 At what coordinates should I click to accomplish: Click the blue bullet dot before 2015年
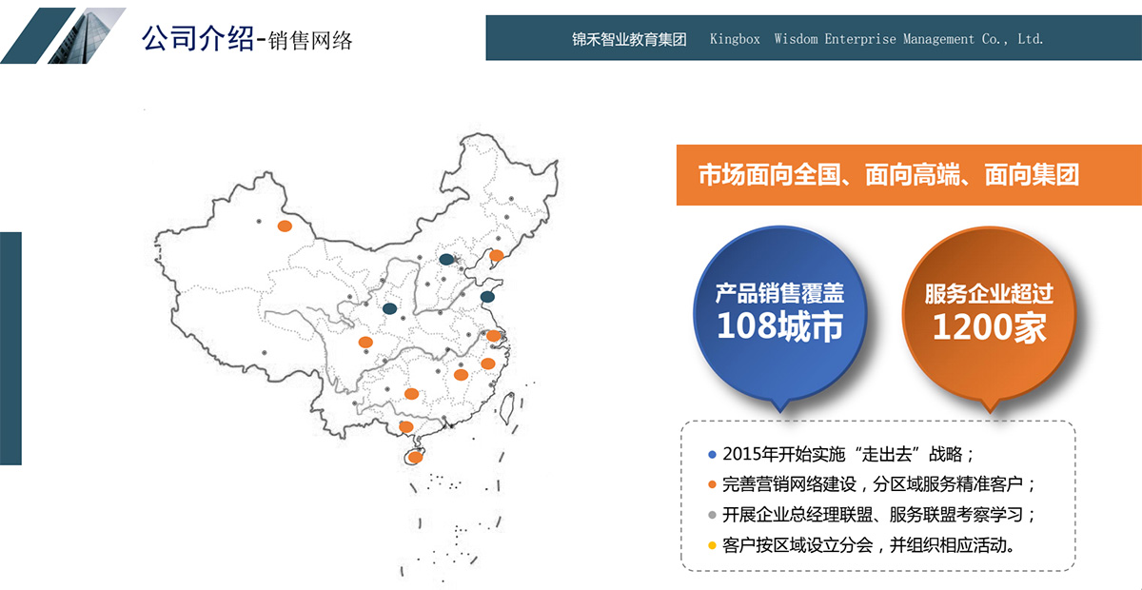coord(712,454)
